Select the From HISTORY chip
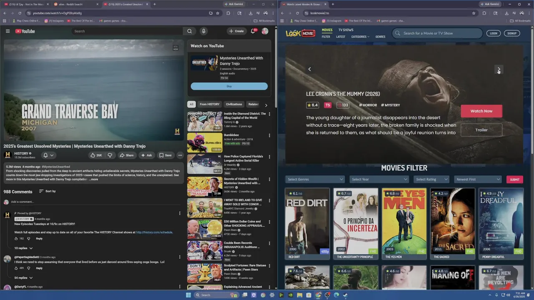This screenshot has height=300, width=534. [x=209, y=104]
